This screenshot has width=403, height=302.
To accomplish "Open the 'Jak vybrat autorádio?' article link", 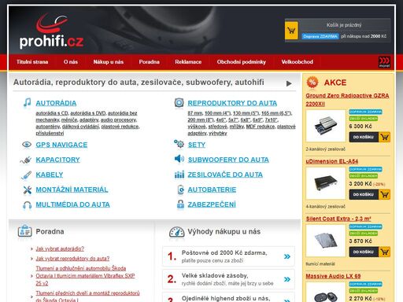I will tap(60, 249).
